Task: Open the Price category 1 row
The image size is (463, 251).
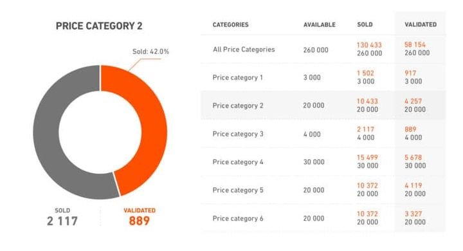Action: tap(323, 77)
